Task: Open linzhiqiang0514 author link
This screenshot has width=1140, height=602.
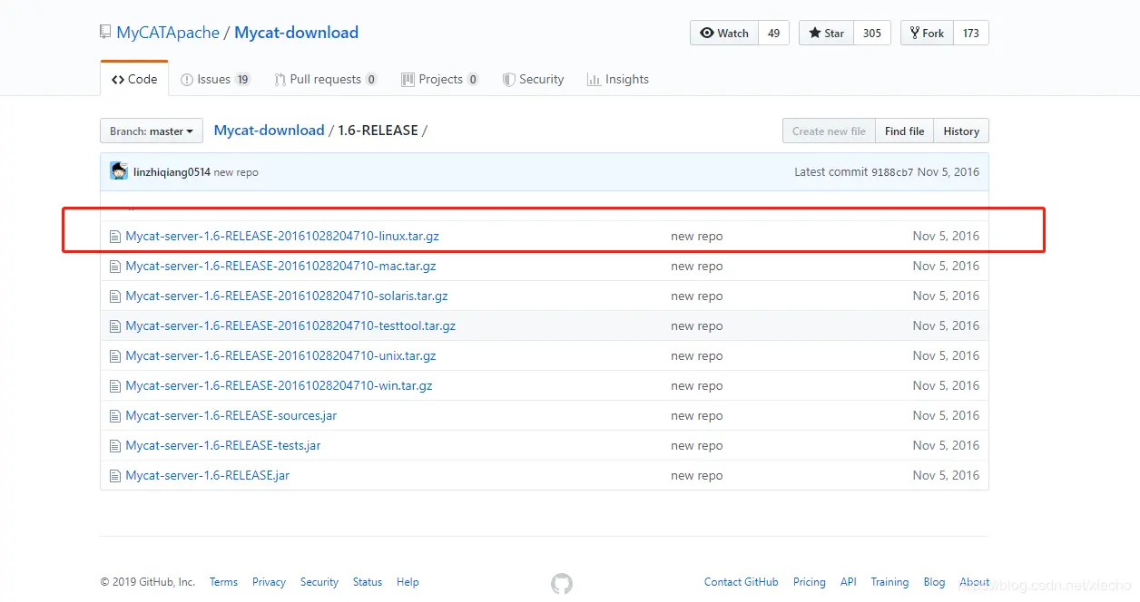Action: (172, 172)
